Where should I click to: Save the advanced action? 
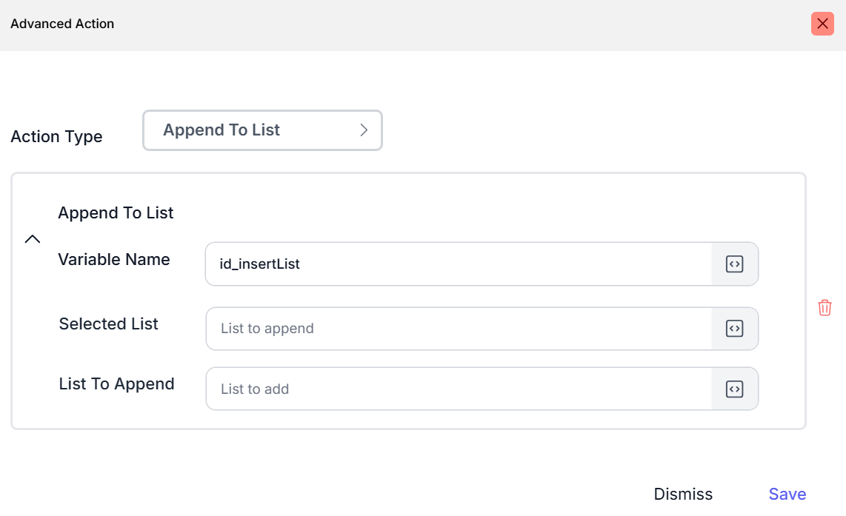[x=787, y=494]
